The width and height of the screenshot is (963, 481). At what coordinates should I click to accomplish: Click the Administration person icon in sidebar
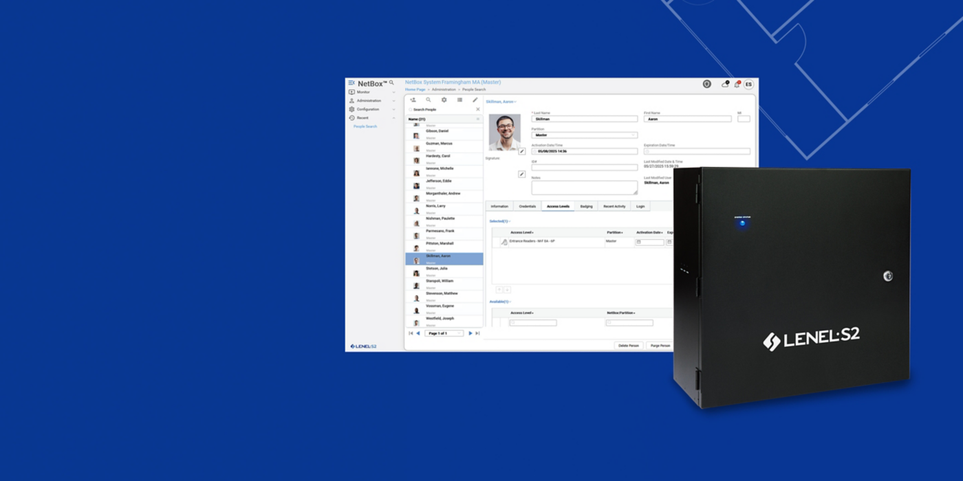tap(351, 101)
